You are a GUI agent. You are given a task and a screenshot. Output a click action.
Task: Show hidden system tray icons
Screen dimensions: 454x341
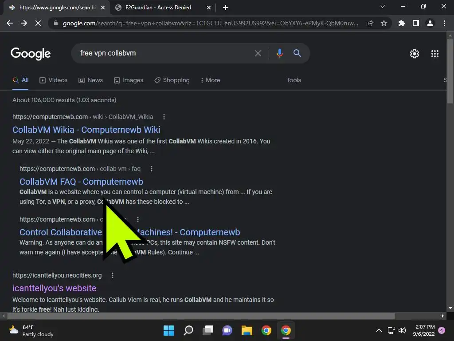[379, 330]
